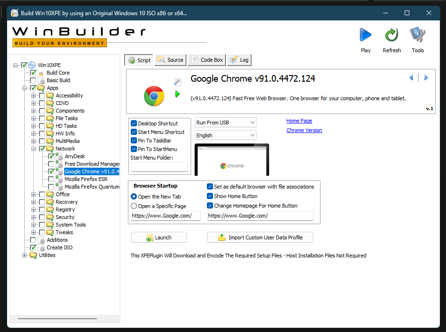446x332 pixels.
Task: Collapse the Network tree node
Action: tap(34, 149)
